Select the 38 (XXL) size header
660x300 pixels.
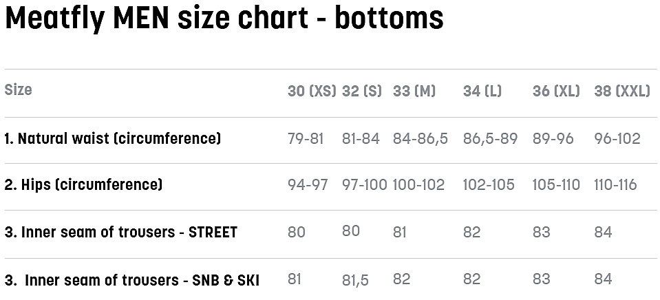621,91
